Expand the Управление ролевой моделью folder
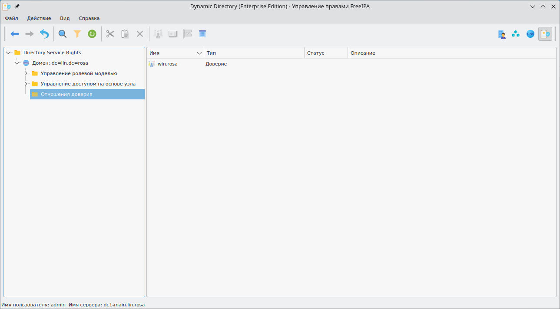 [x=26, y=73]
